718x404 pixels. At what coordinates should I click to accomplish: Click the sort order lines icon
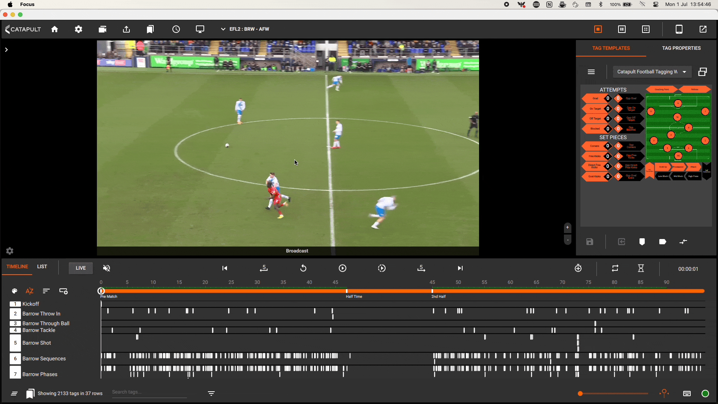tap(46, 291)
